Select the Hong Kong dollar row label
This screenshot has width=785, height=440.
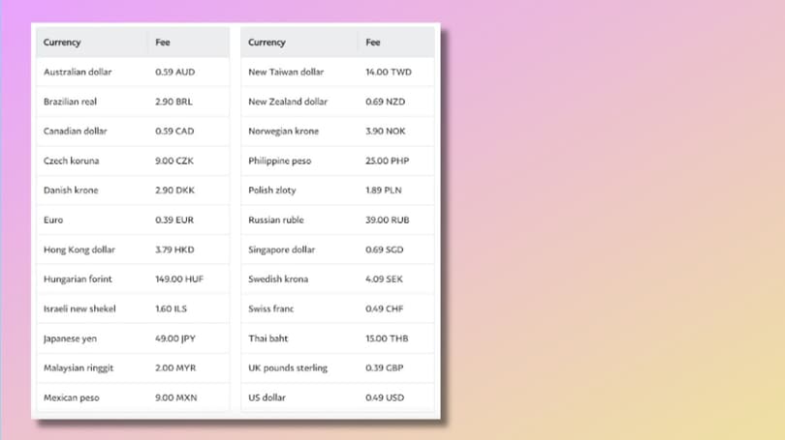[78, 249]
